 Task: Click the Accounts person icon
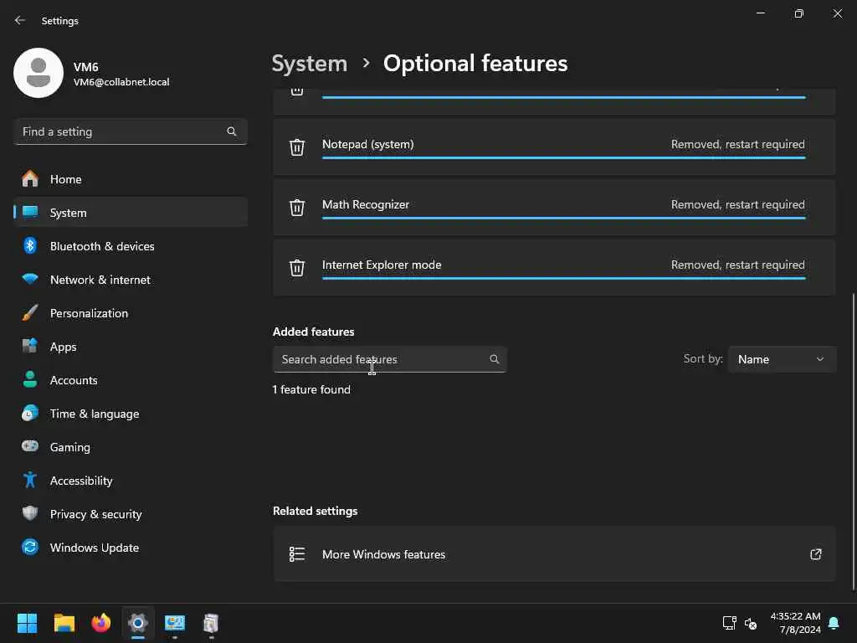(30, 379)
